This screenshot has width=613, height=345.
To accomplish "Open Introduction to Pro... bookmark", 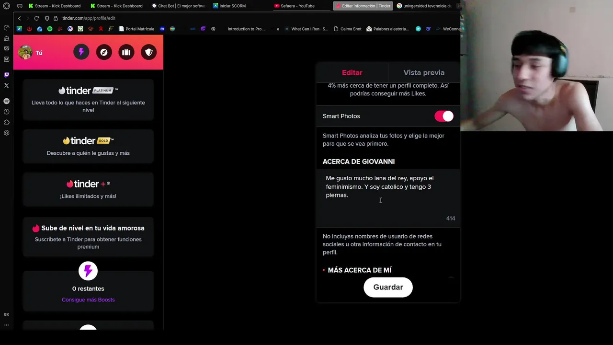I will 246,29.
